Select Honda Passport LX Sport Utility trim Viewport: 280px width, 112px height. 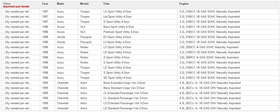pyautogui.click(x=117, y=42)
